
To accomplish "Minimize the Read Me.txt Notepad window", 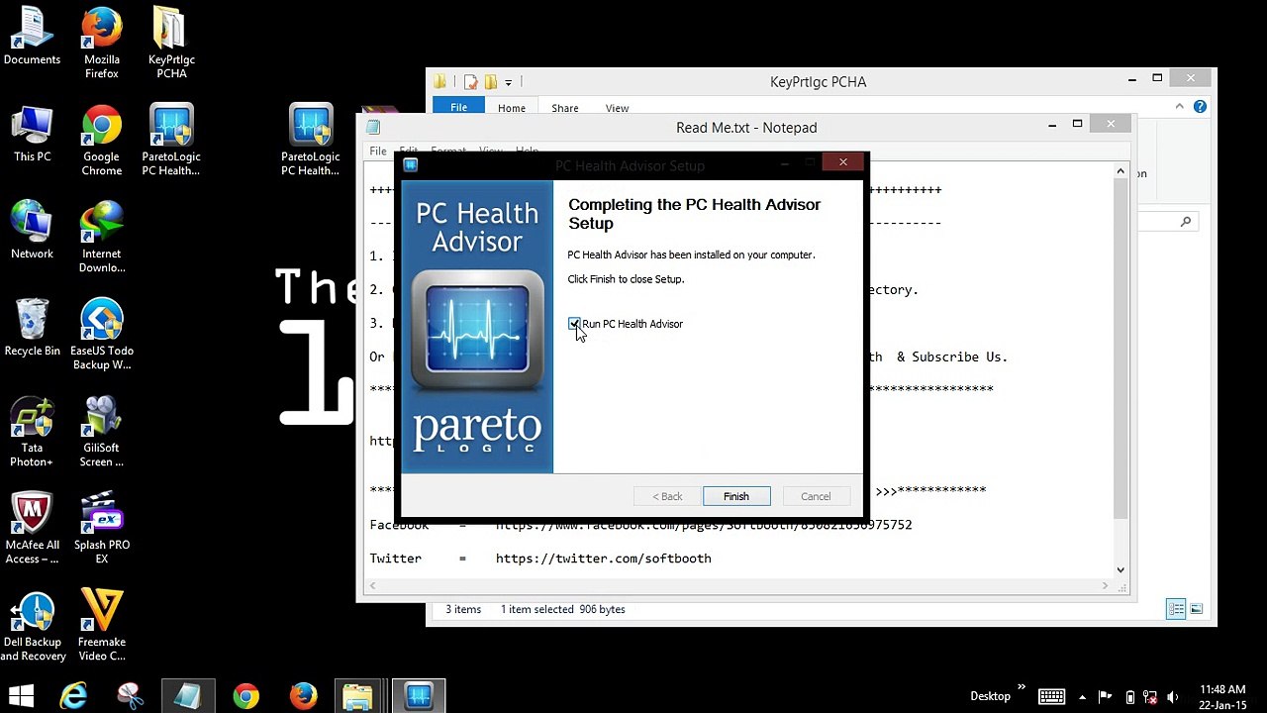I will 1052,125.
